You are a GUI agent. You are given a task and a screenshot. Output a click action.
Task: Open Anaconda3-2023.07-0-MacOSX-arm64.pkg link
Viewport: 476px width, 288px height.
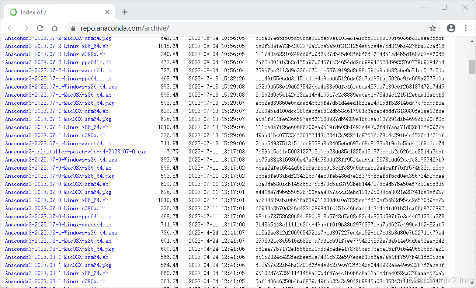pyautogui.click(x=58, y=192)
